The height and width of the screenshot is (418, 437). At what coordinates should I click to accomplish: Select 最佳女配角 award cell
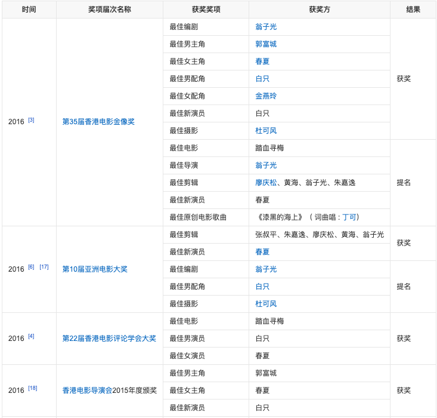[206, 96]
